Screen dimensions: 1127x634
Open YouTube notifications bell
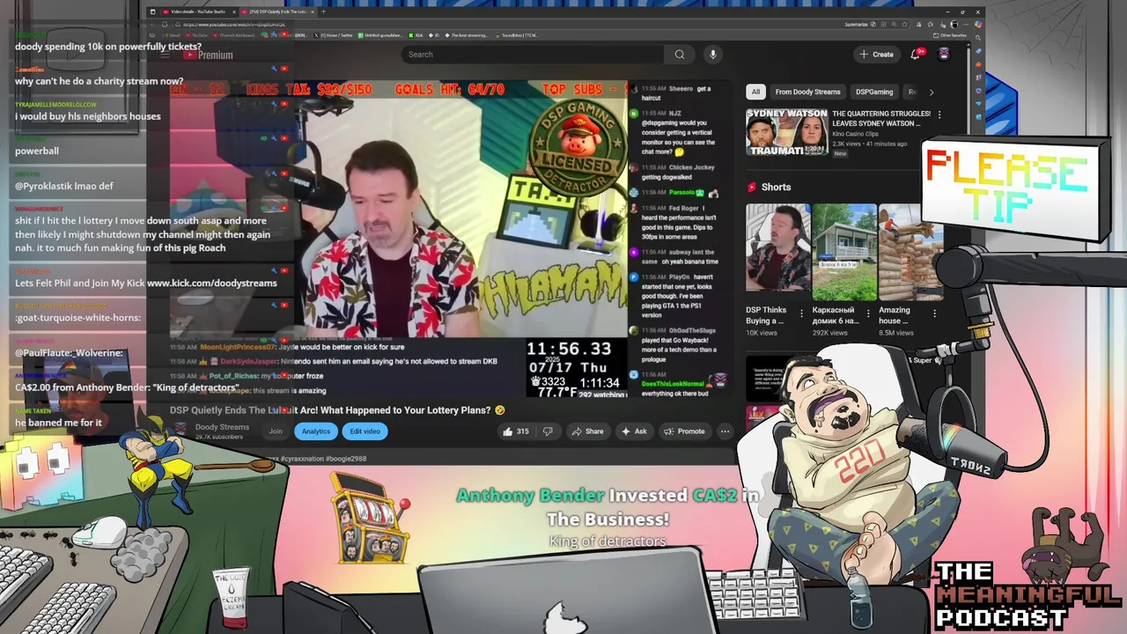916,55
